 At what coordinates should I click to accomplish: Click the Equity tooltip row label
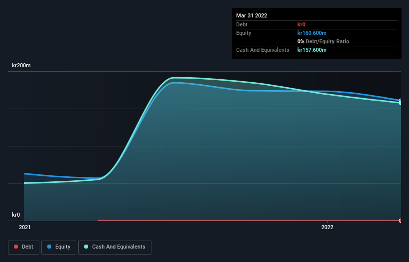point(244,33)
